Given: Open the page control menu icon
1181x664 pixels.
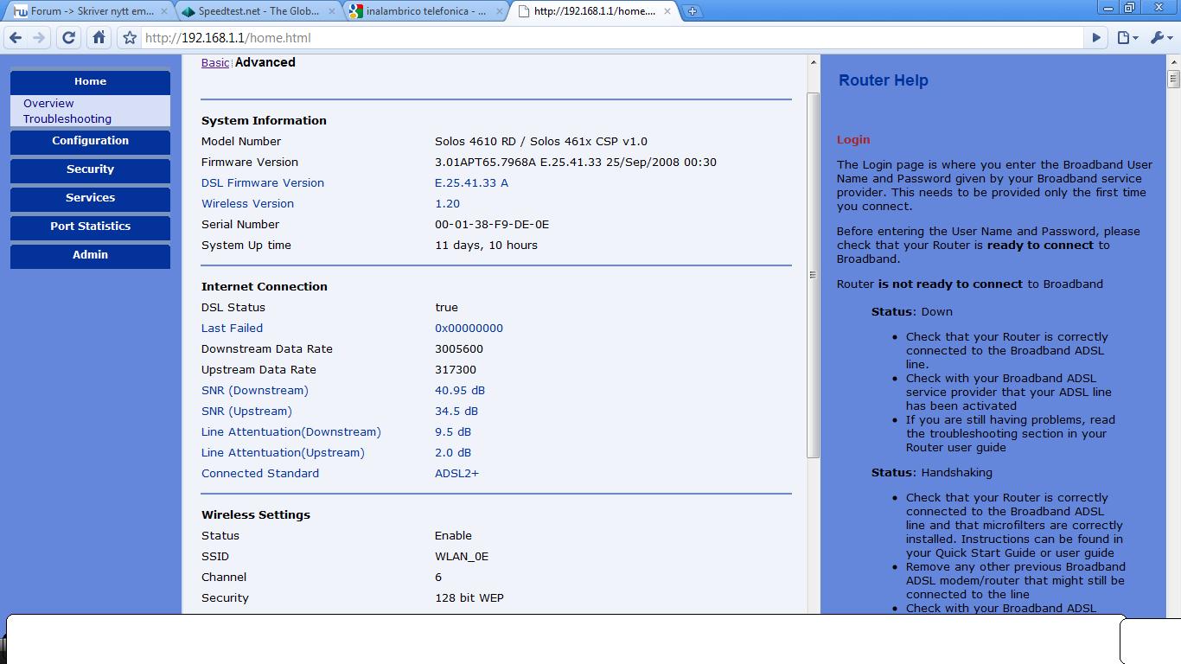Looking at the screenshot, I should [1127, 37].
